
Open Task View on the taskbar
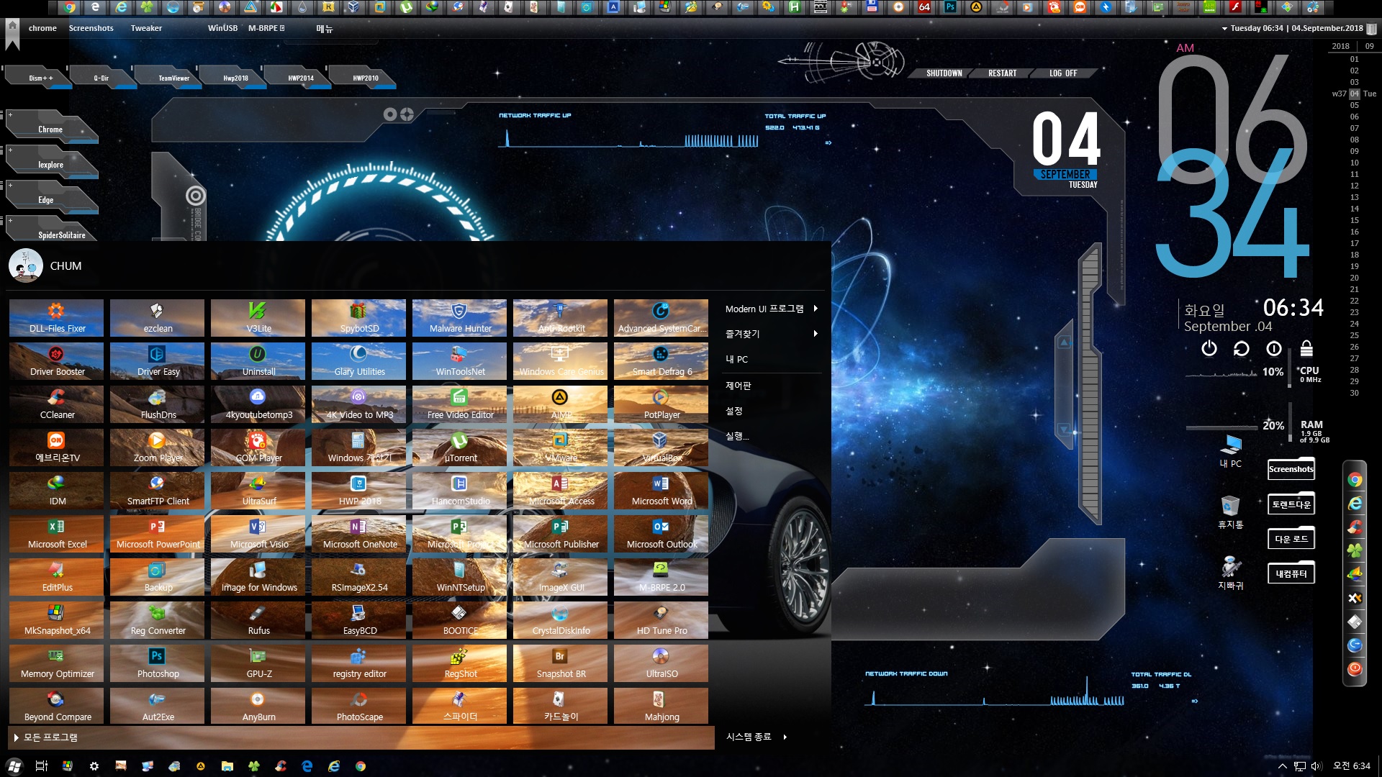pyautogui.click(x=41, y=766)
